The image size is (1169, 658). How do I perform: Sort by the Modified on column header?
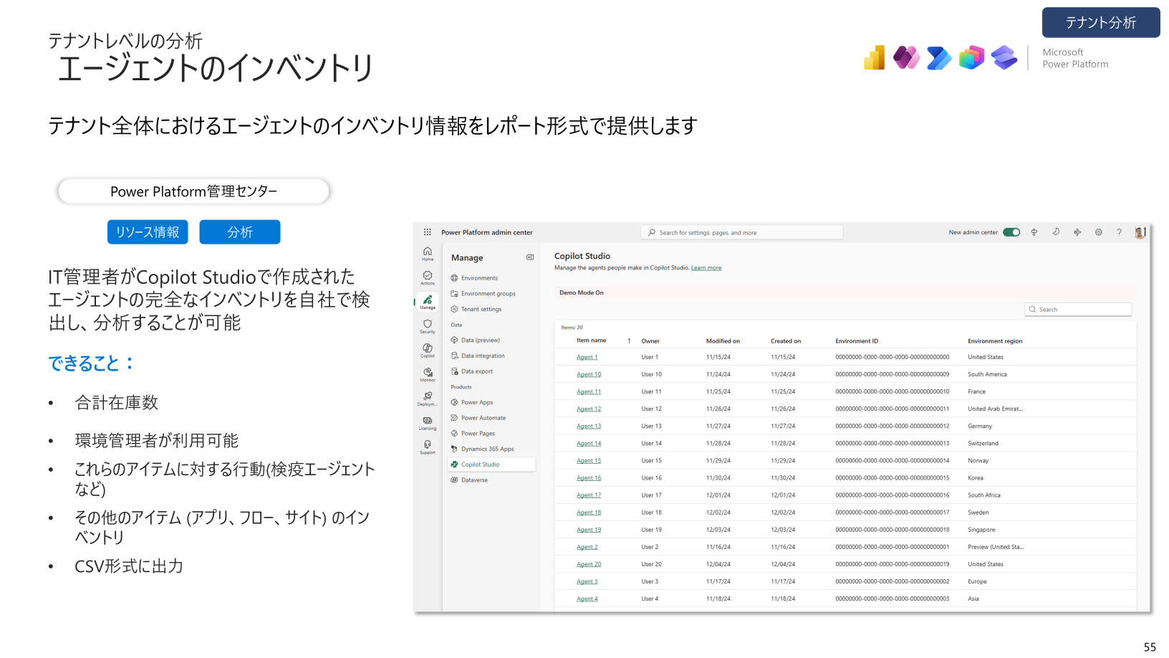point(723,341)
